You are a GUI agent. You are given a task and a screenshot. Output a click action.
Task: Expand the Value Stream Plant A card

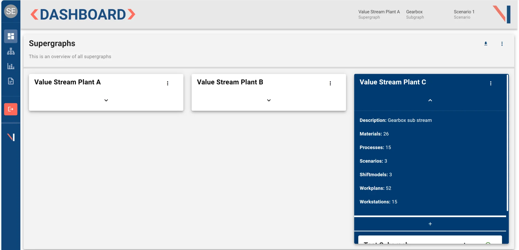tap(106, 100)
